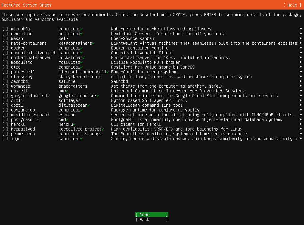
Task: Click verified checkmark next to google-cloud-sdk publisher
Action: coord(98,96)
